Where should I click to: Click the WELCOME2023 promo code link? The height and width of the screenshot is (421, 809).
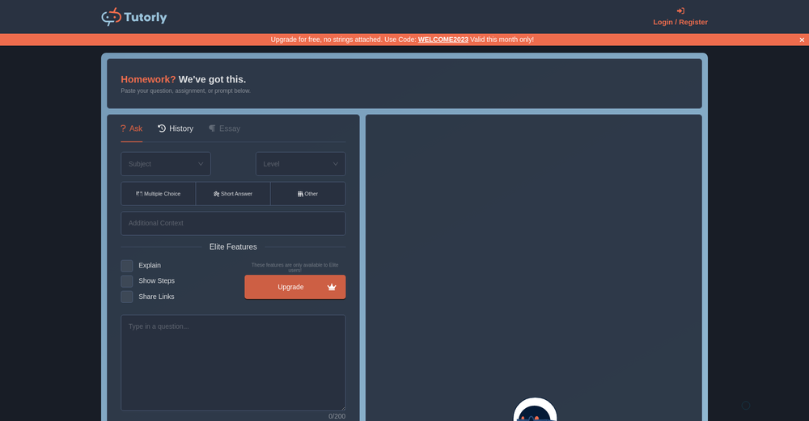443,40
